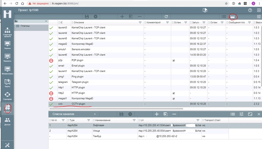Bookmark page with star icon
The height and width of the screenshot is (149, 262).
pos(226,3)
